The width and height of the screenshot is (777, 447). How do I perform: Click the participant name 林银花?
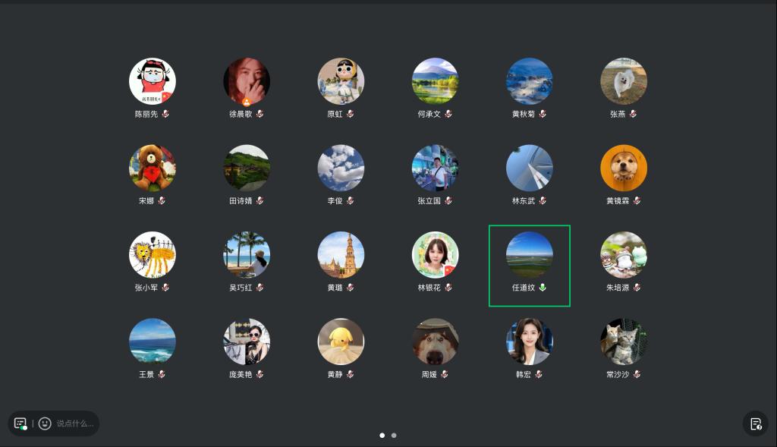pos(429,288)
